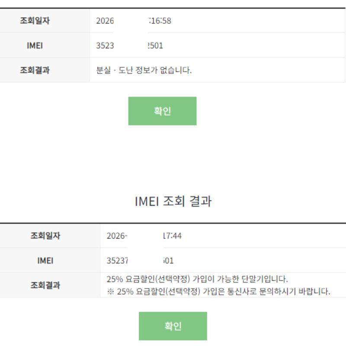Click the upper green 확인 button
Image resolution: width=346 pixels, height=346 pixels.
pyautogui.click(x=162, y=111)
